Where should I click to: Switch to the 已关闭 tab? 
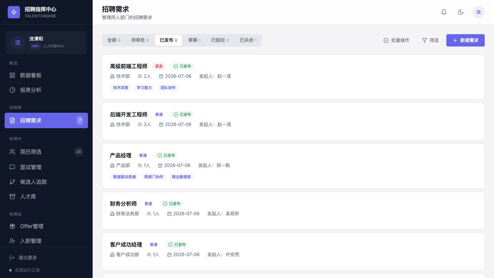[248, 40]
